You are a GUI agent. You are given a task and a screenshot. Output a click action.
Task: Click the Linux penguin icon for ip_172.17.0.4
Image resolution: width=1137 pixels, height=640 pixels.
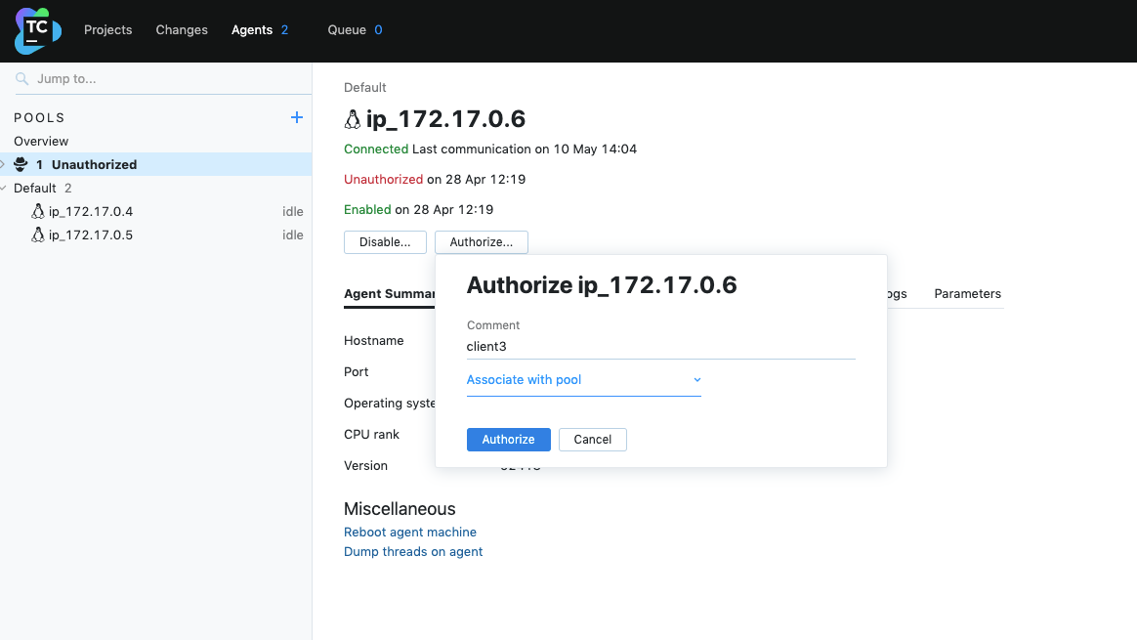point(38,212)
